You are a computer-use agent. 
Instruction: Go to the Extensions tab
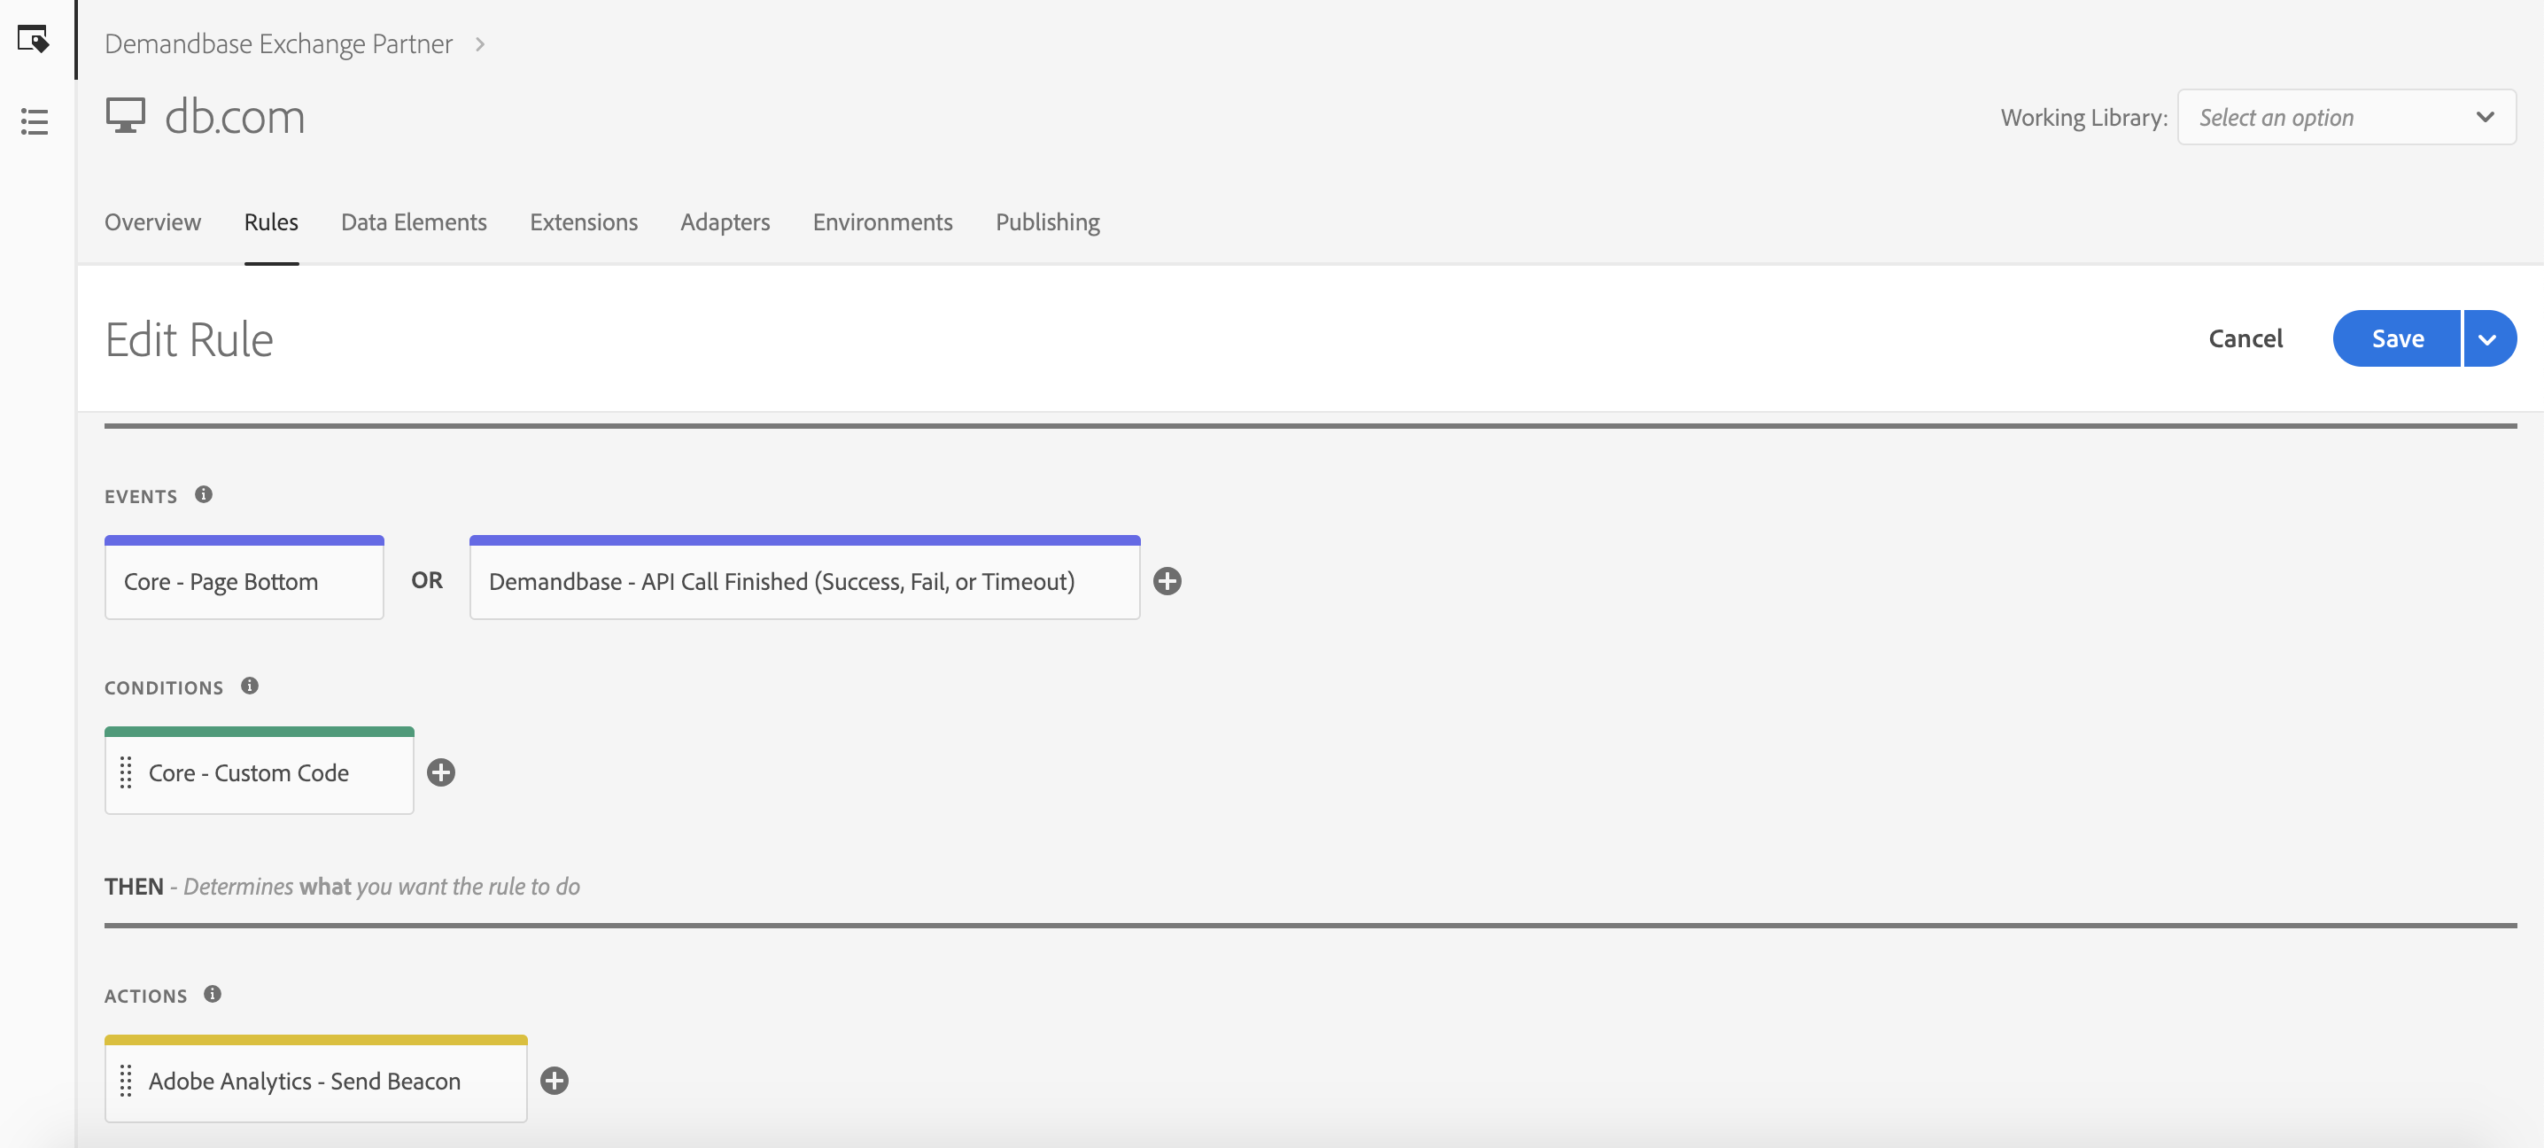tap(584, 222)
